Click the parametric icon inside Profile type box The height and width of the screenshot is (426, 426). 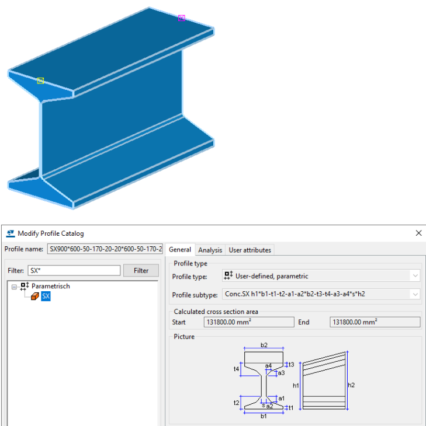tap(228, 276)
